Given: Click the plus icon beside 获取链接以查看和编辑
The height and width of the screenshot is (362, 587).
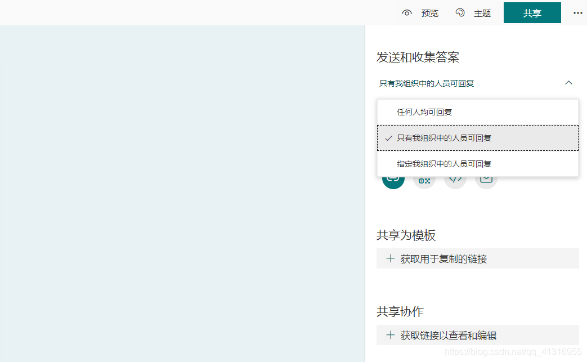Looking at the screenshot, I should 390,334.
